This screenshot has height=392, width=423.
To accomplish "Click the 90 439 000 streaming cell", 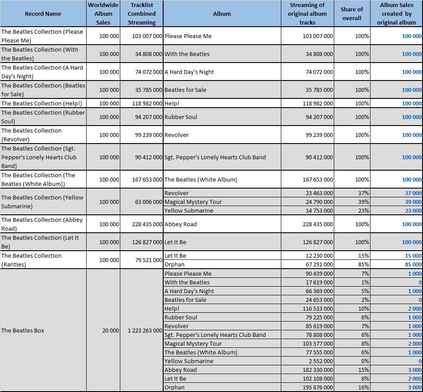I will click(307, 273).
